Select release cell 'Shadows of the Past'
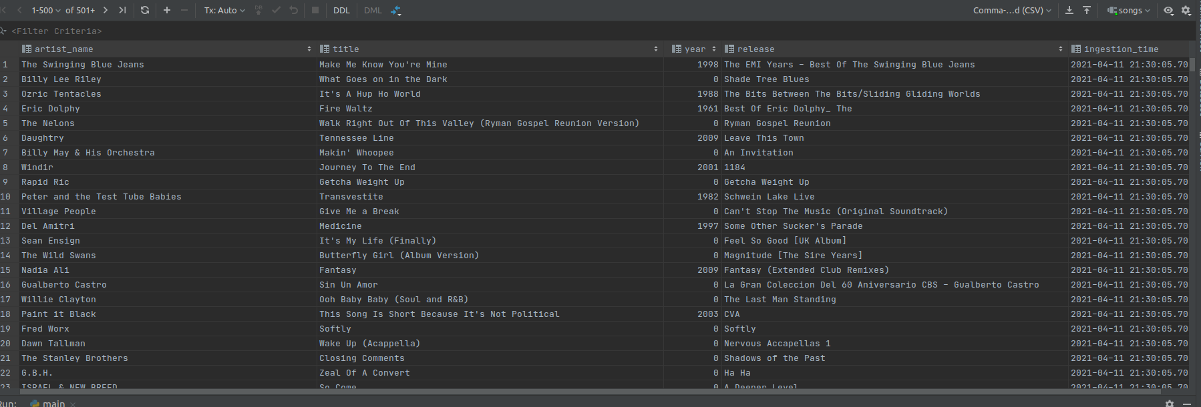This screenshot has height=407, width=1201. tap(894, 358)
